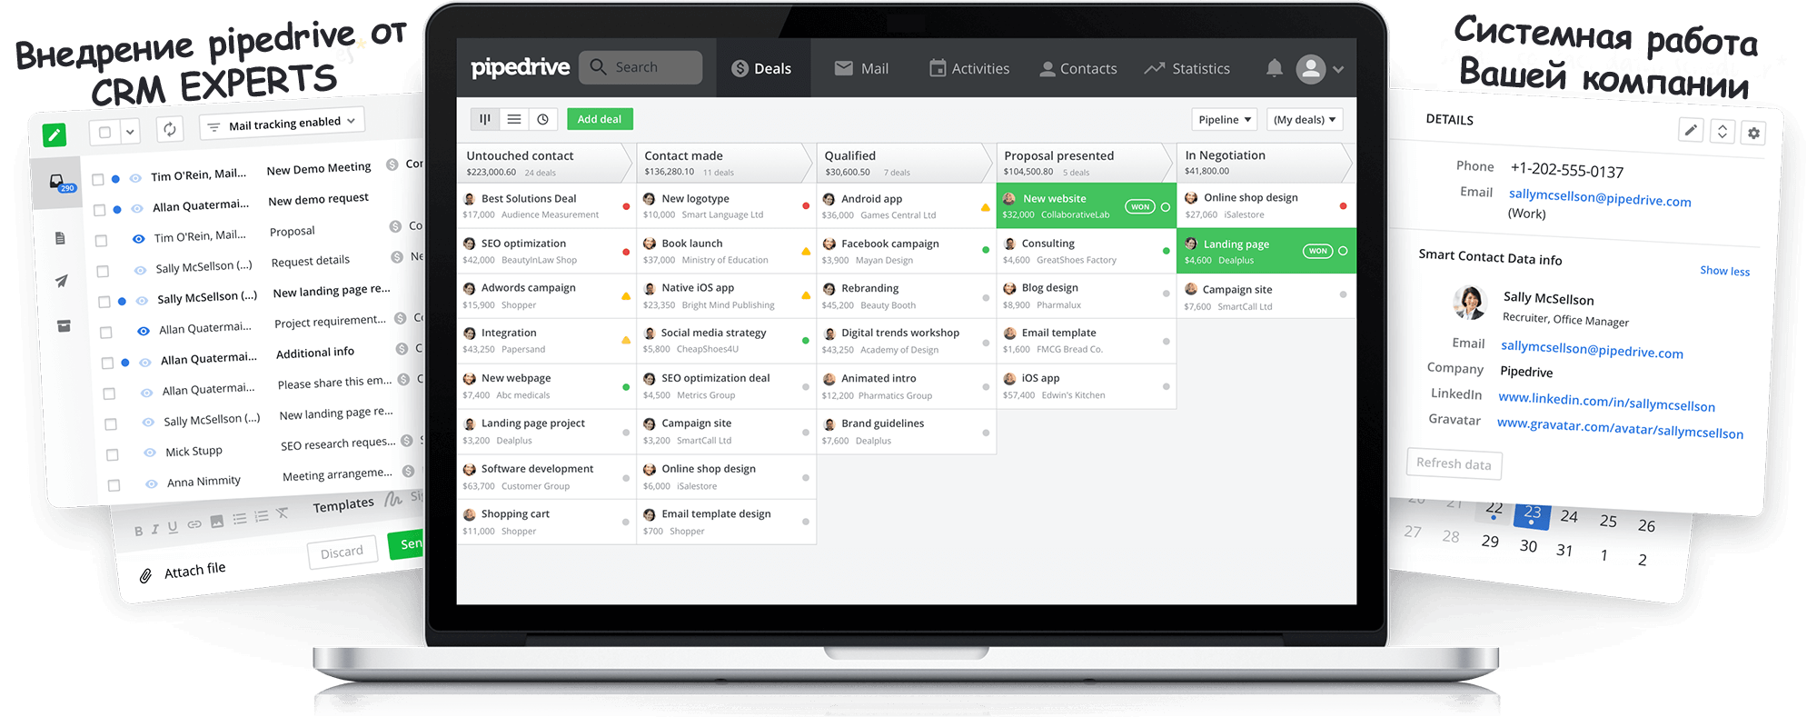Open the gear settings icon in Details panel
Screen dimensions: 1817x717
pos(1753,134)
